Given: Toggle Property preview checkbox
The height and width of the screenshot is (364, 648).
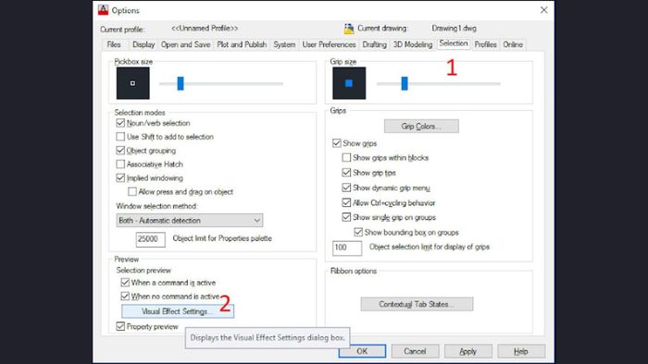Looking at the screenshot, I should pos(120,326).
